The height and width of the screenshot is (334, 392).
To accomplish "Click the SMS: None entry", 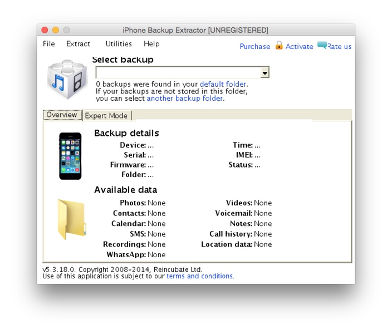I will tap(148, 234).
